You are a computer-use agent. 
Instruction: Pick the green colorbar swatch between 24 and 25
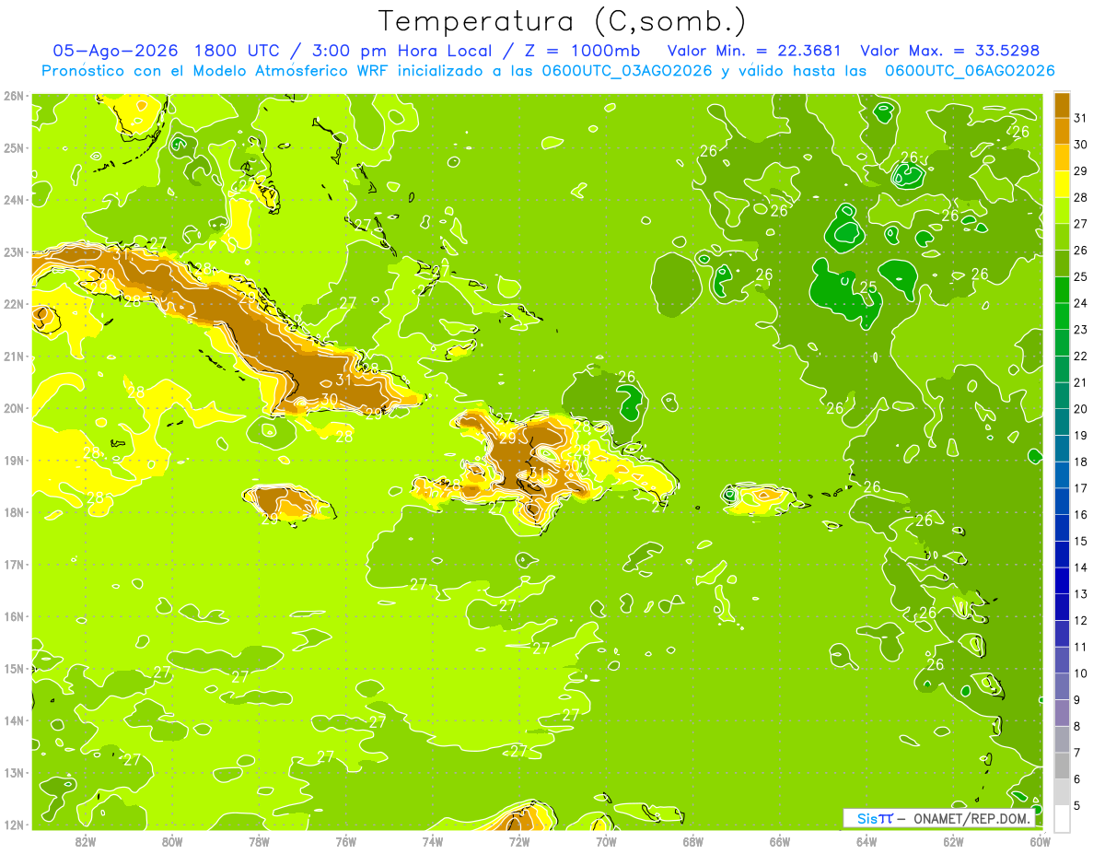pos(1062,290)
